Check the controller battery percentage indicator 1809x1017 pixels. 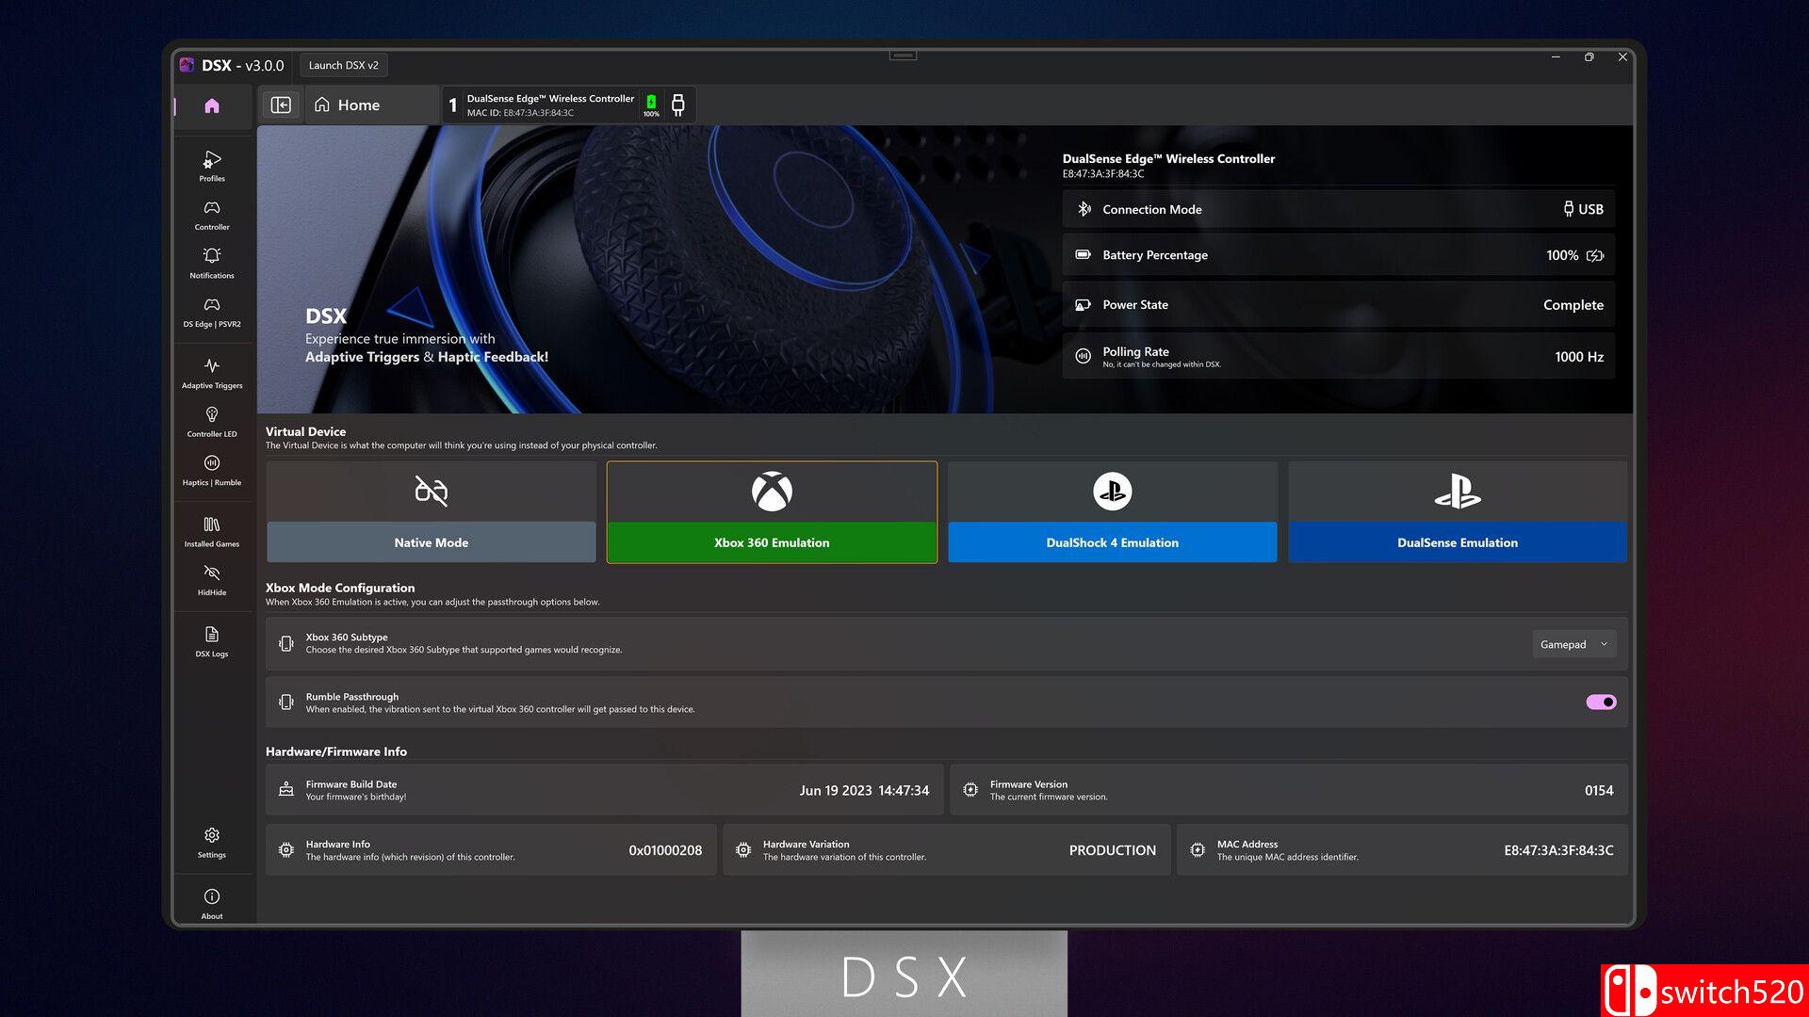point(649,104)
